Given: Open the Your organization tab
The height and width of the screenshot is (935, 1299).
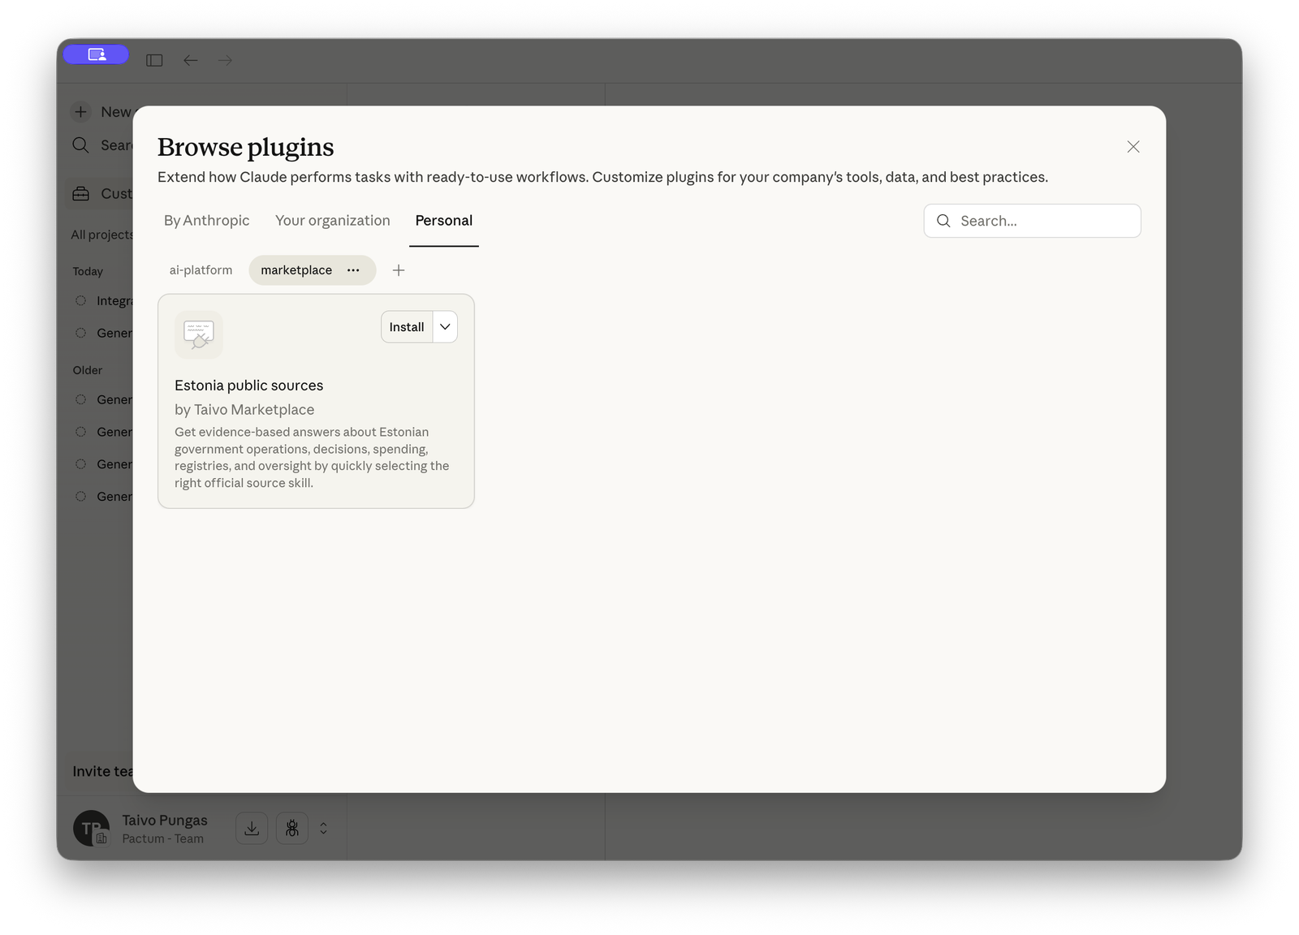Looking at the screenshot, I should pyautogui.click(x=332, y=220).
